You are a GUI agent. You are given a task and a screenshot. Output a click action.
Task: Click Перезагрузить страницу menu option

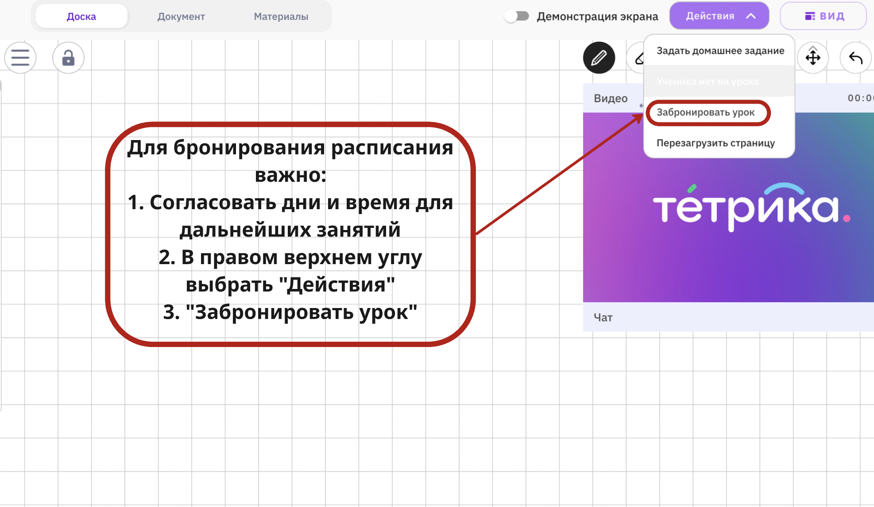pyautogui.click(x=715, y=143)
